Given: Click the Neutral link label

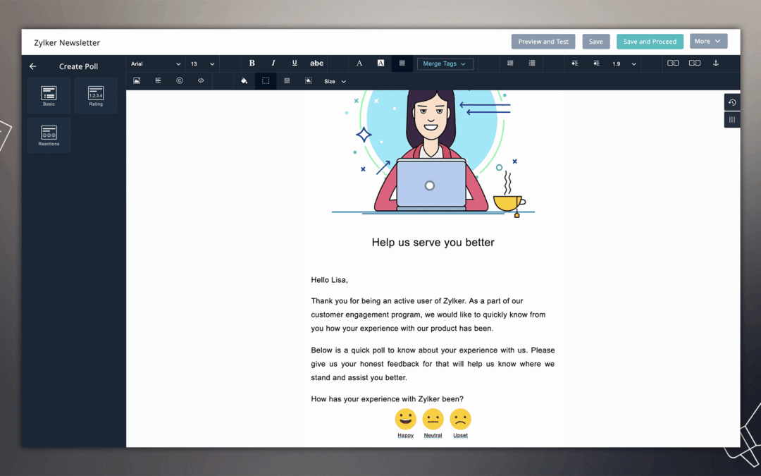Looking at the screenshot, I should 433,435.
